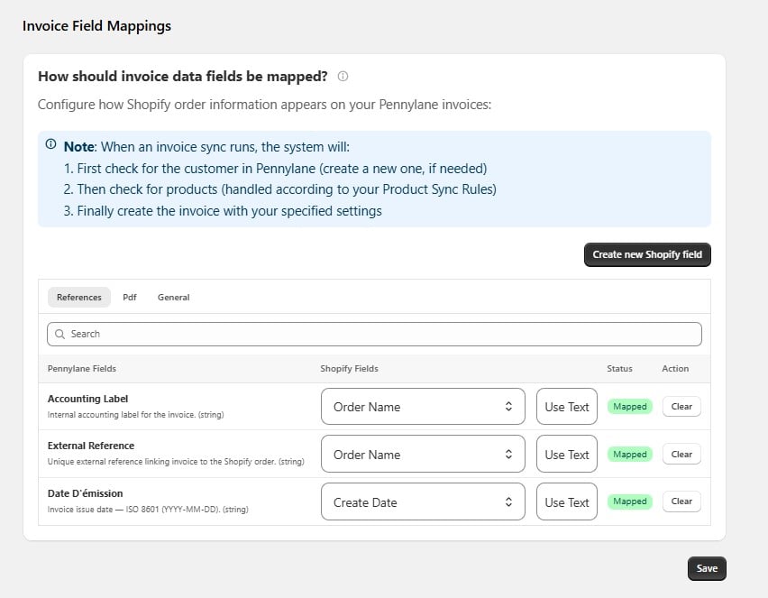This screenshot has width=768, height=598.
Task: Click the magnifier icon in Search field
Action: [59, 335]
